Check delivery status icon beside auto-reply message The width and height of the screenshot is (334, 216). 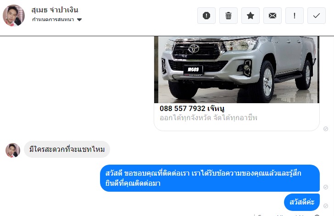[x=326, y=187]
